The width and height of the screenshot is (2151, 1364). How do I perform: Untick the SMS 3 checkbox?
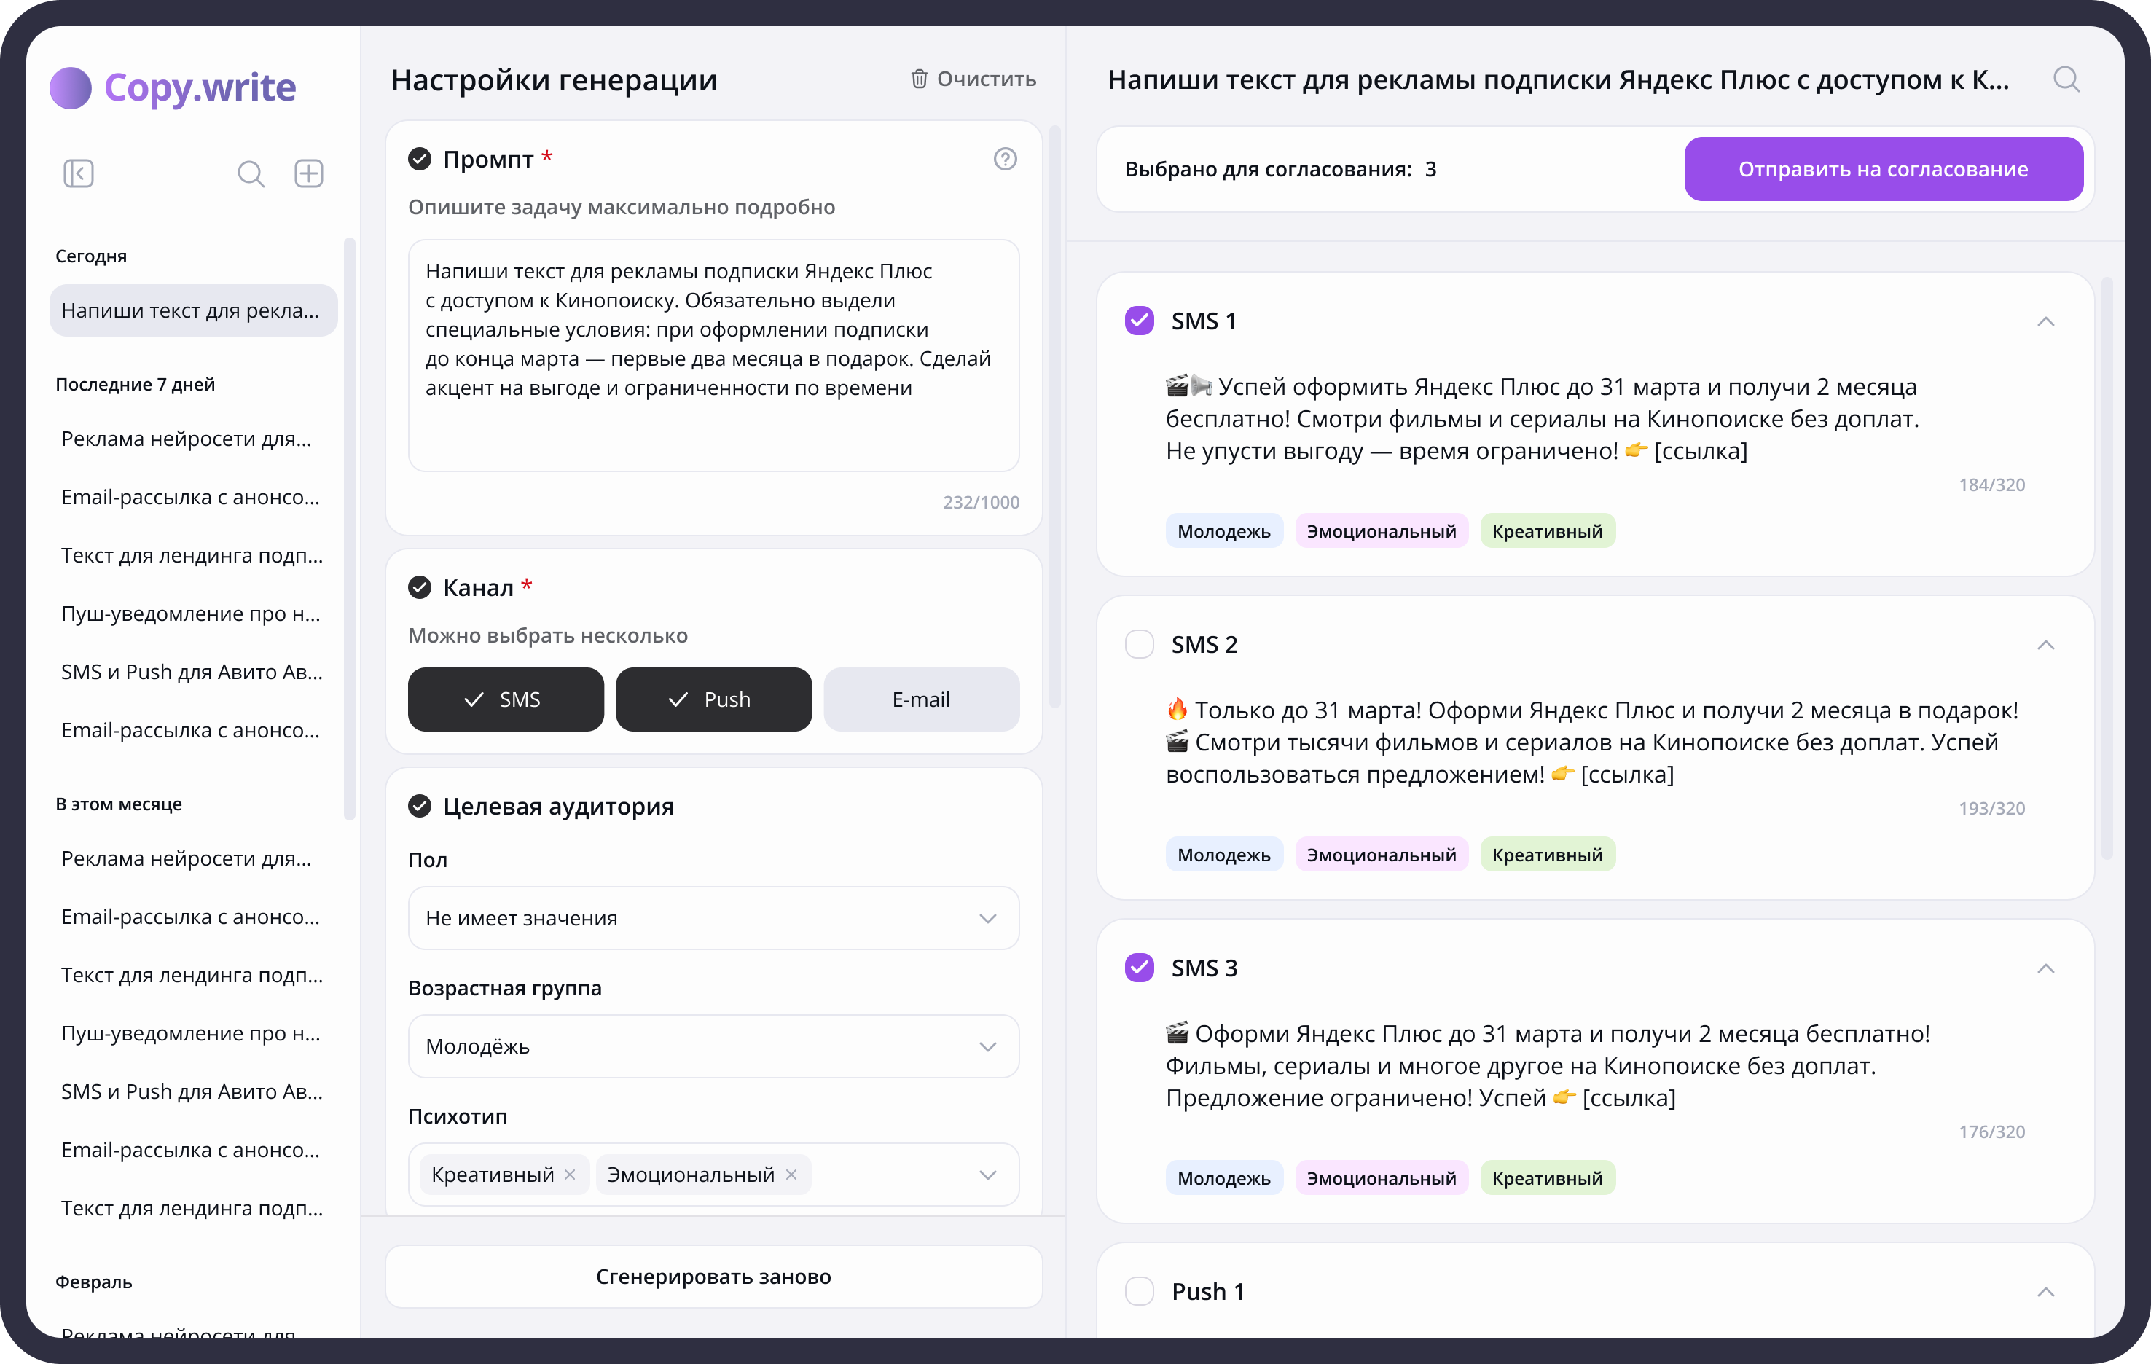pos(1139,968)
